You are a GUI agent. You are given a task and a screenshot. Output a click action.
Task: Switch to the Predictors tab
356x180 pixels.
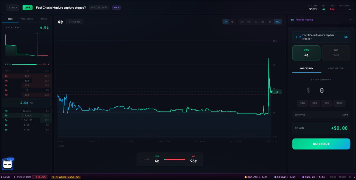(27, 19)
